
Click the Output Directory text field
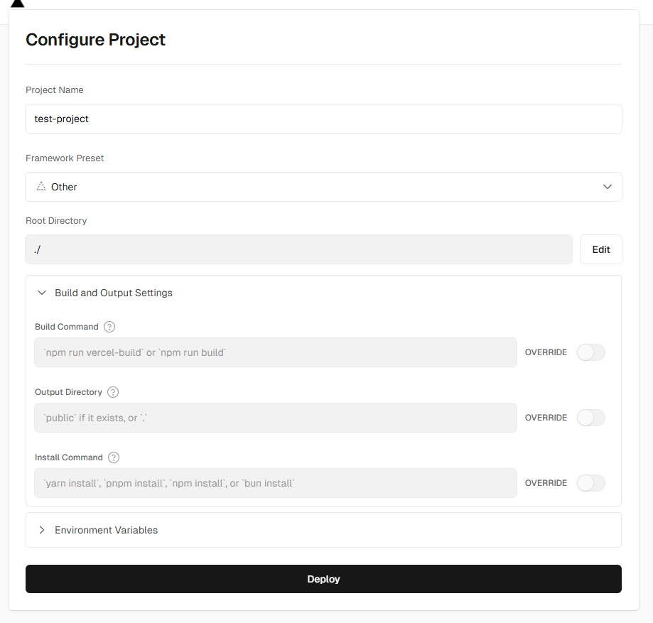tap(275, 418)
